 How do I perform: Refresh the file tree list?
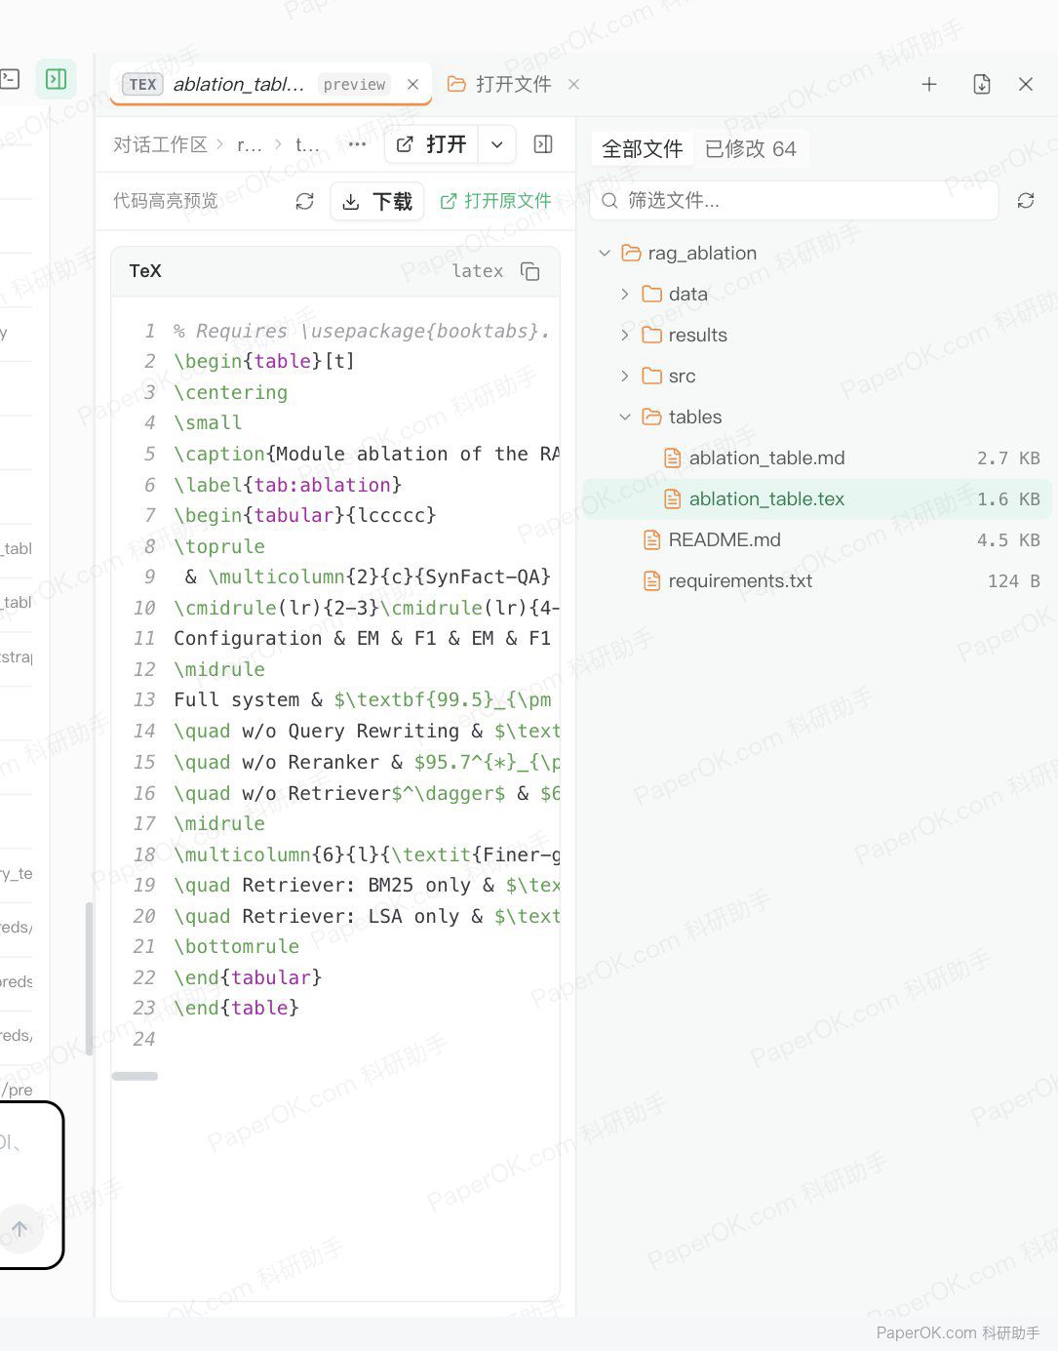[1026, 200]
